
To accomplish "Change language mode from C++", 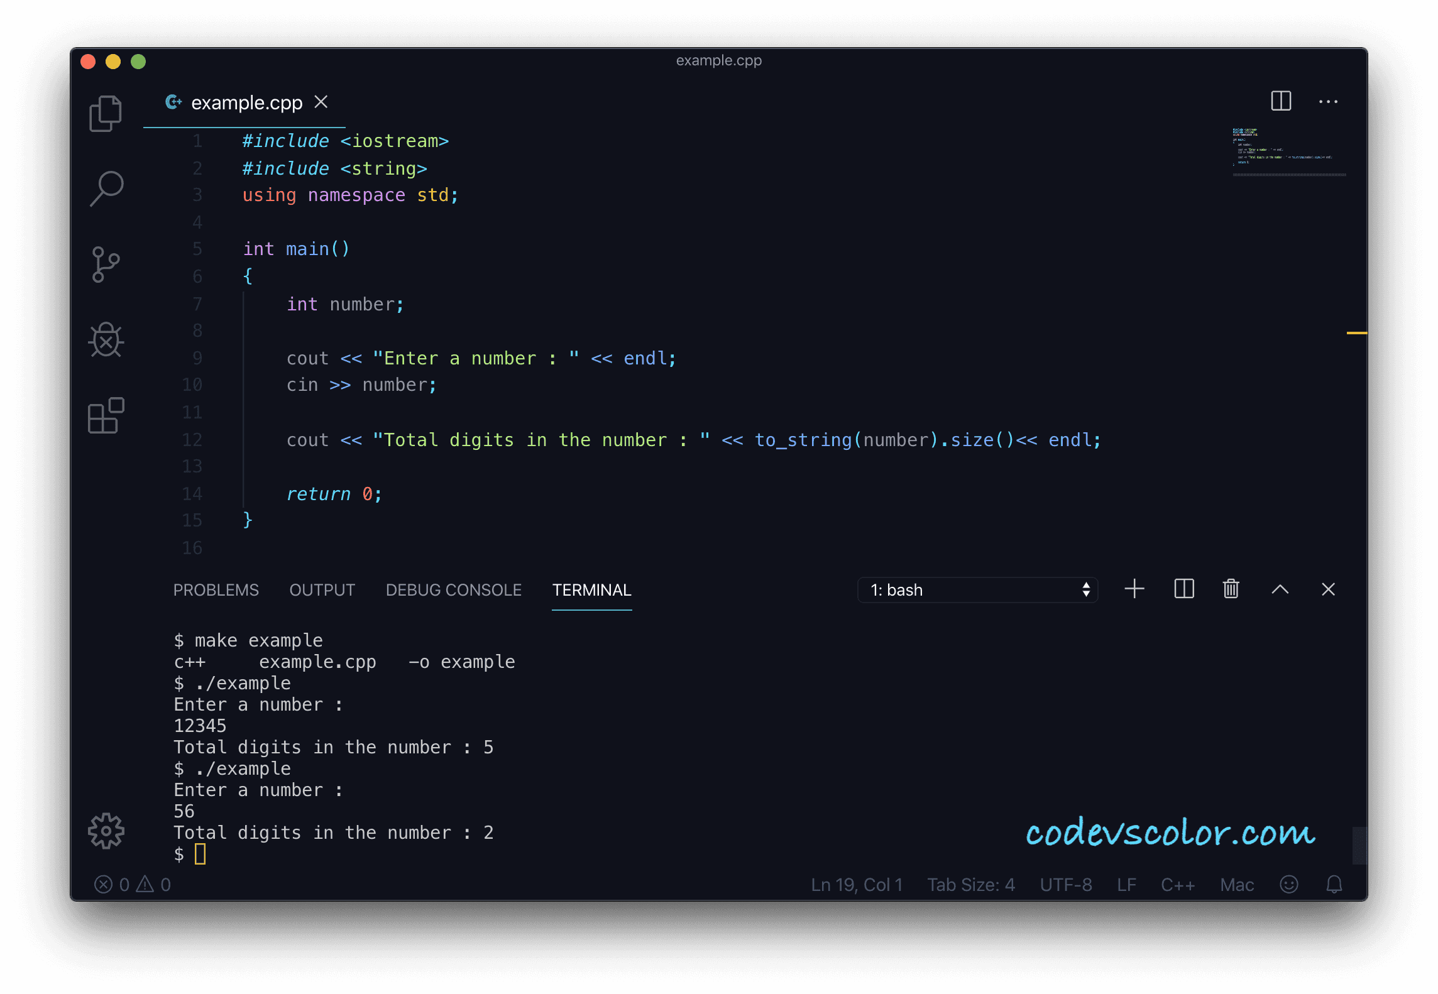I will [x=1177, y=885].
